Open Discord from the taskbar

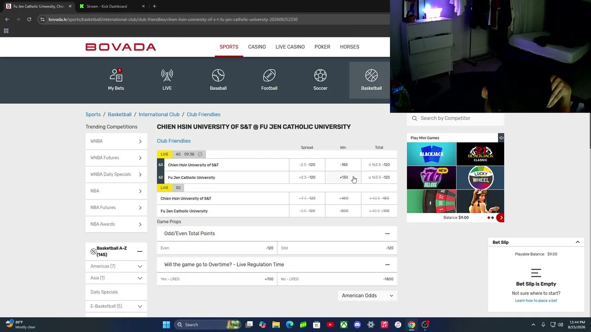tap(357, 325)
